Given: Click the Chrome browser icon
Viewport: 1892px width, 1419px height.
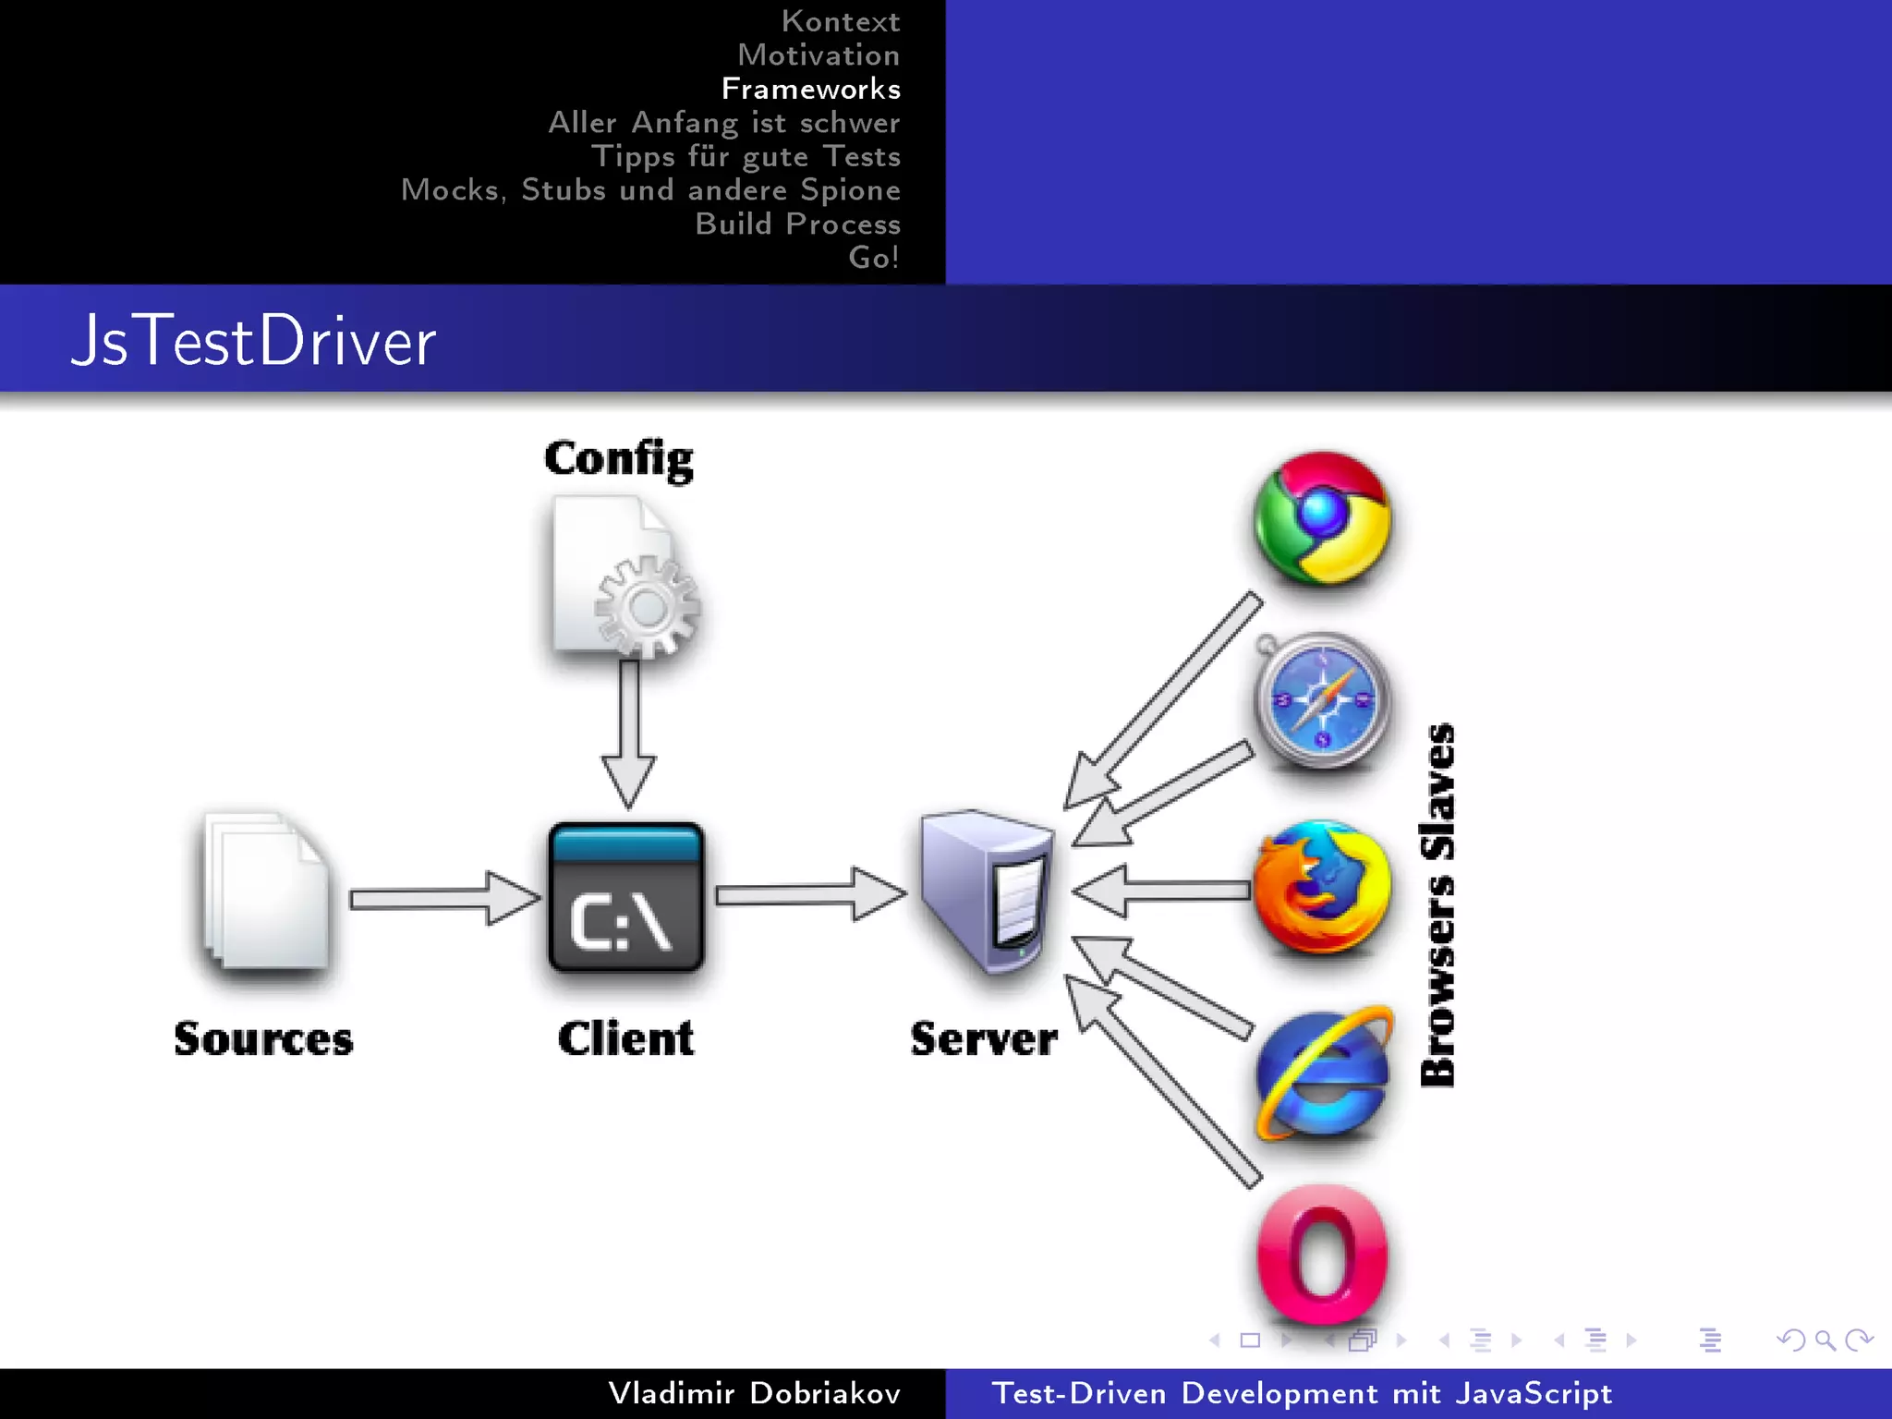Looking at the screenshot, I should [x=1323, y=518].
